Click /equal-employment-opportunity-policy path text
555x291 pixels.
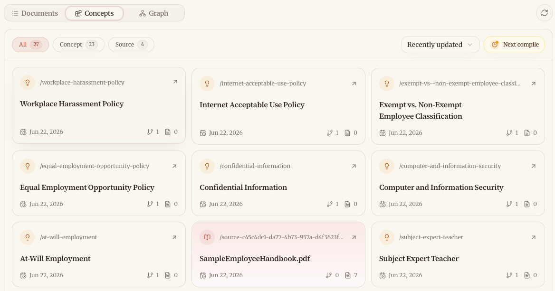point(95,166)
